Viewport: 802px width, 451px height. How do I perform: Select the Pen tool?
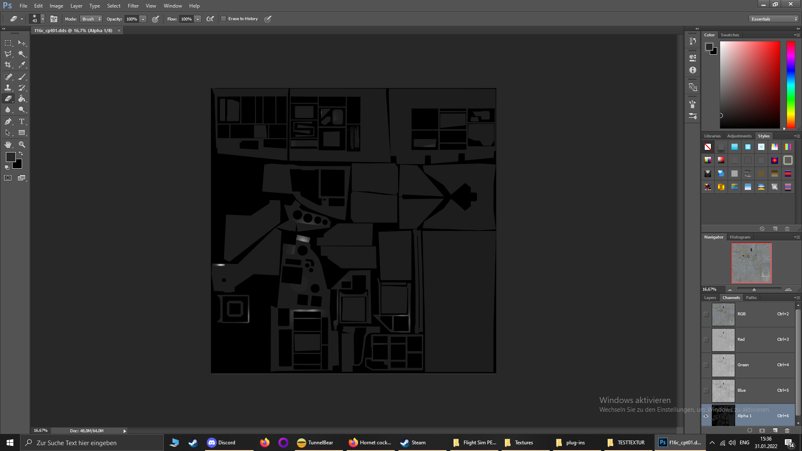[8, 122]
